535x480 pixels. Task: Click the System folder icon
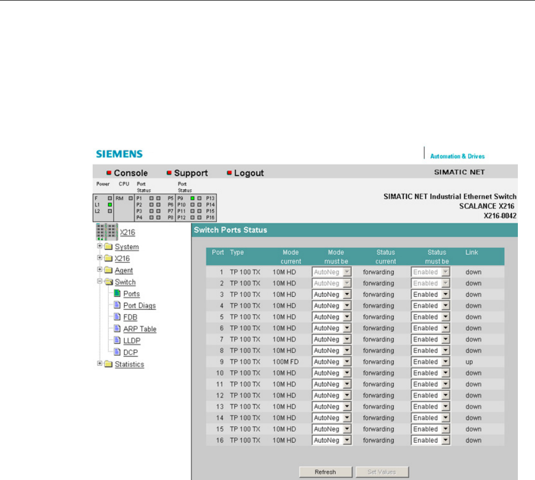(109, 246)
